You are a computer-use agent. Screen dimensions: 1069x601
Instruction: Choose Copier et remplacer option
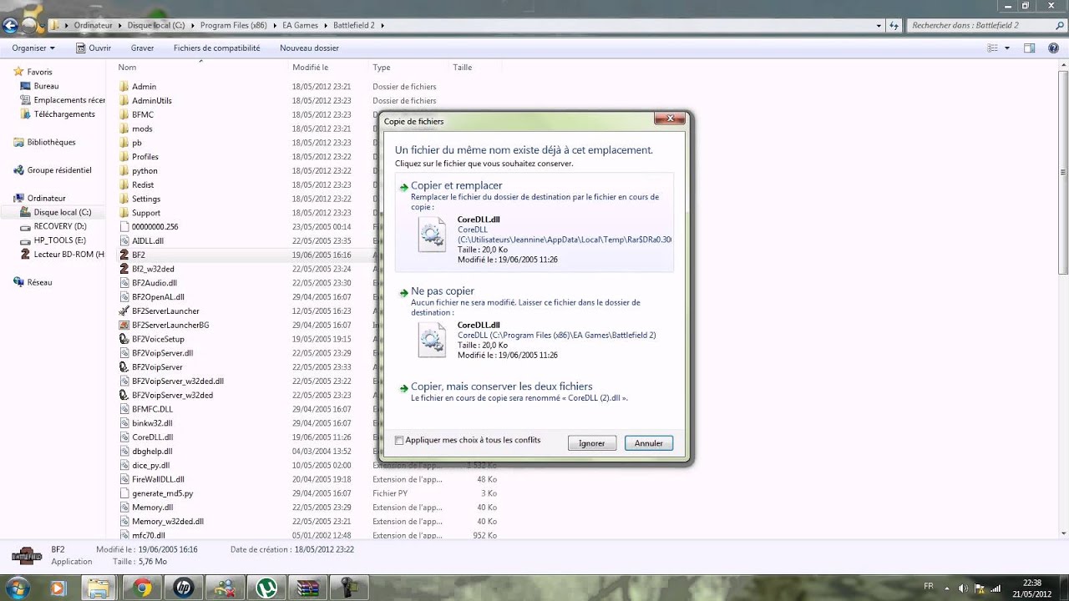[534, 222]
